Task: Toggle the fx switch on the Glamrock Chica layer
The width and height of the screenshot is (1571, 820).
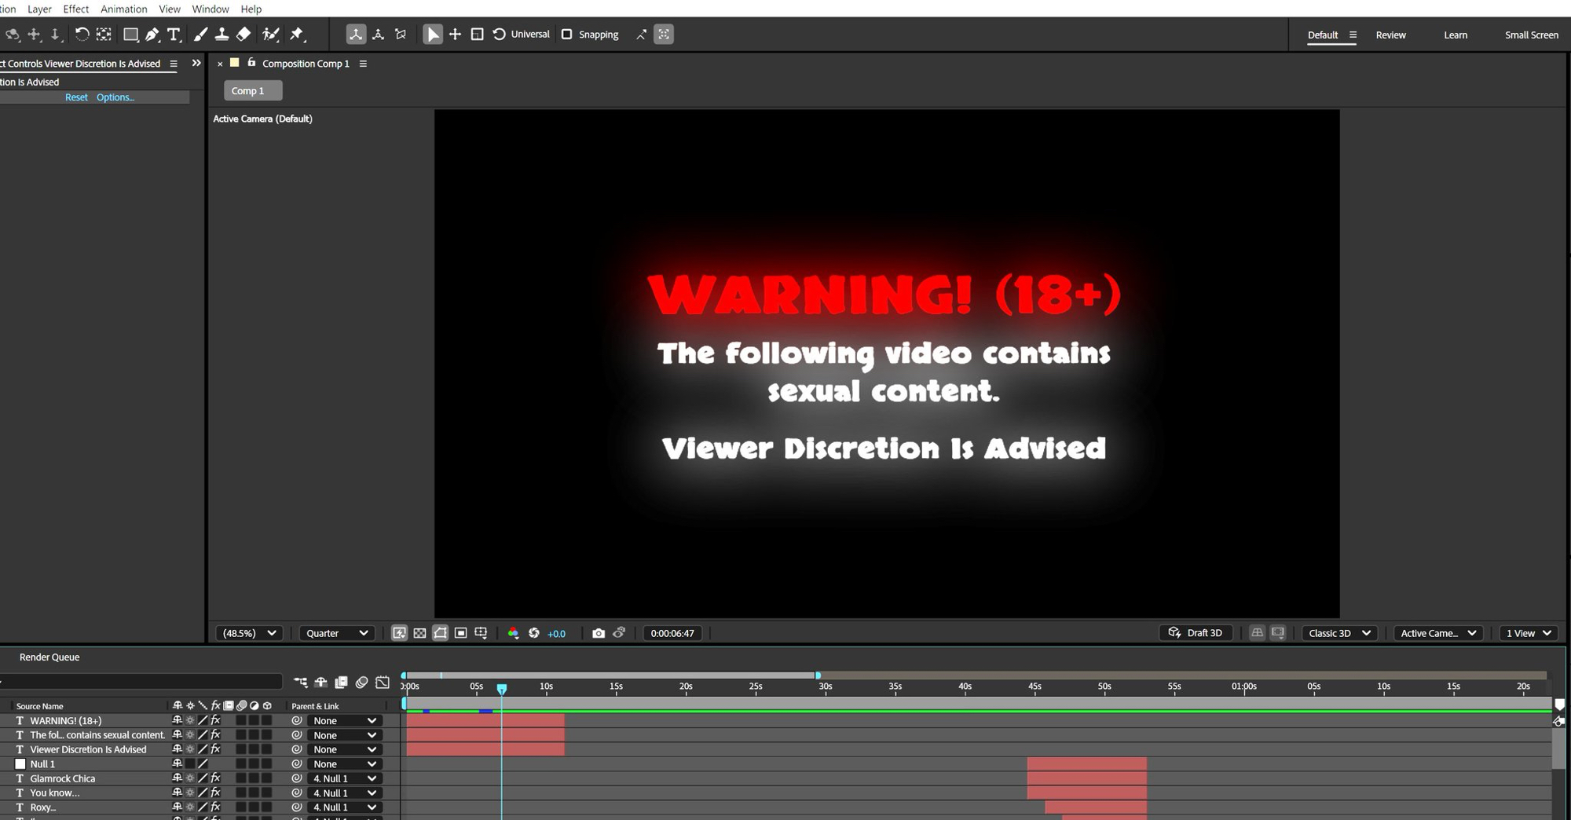Action: coord(216,778)
